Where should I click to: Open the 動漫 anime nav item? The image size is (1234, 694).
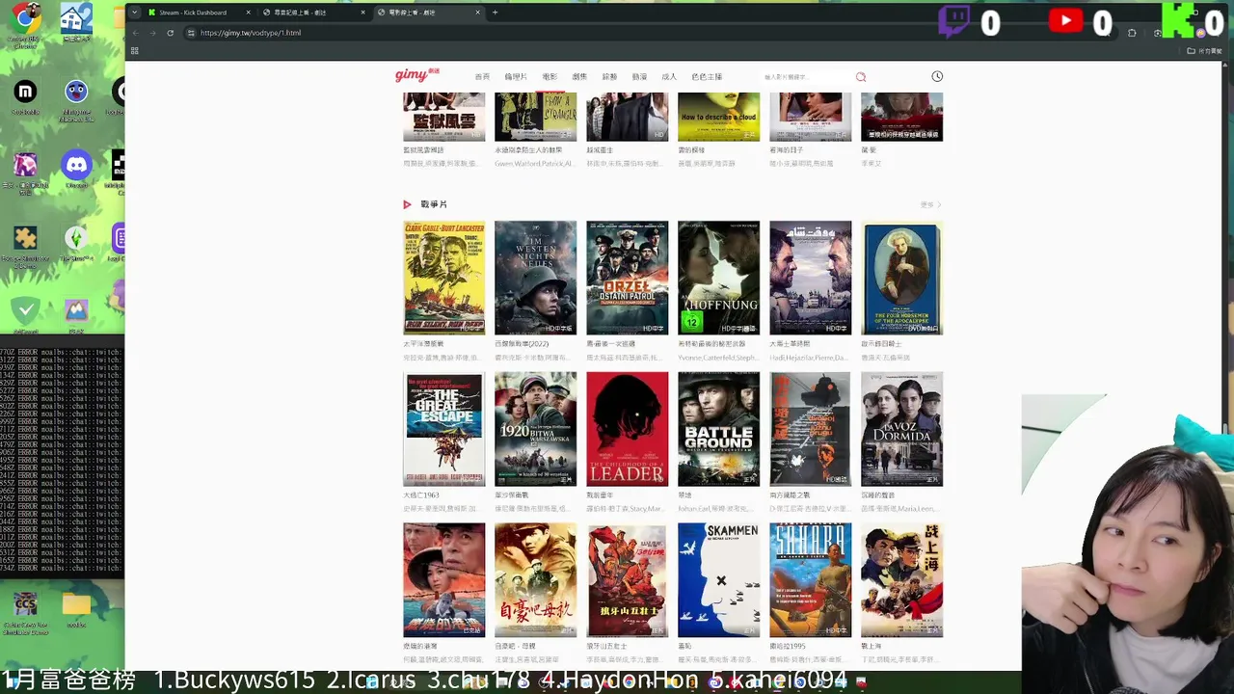[x=639, y=77]
